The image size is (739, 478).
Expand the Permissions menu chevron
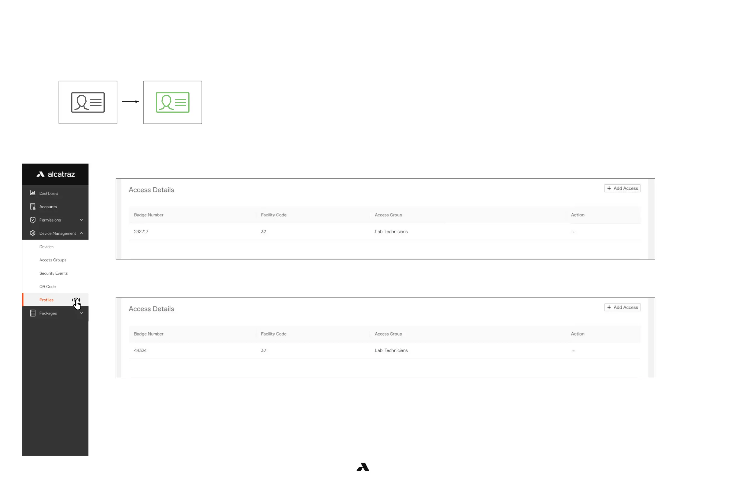[x=81, y=220]
